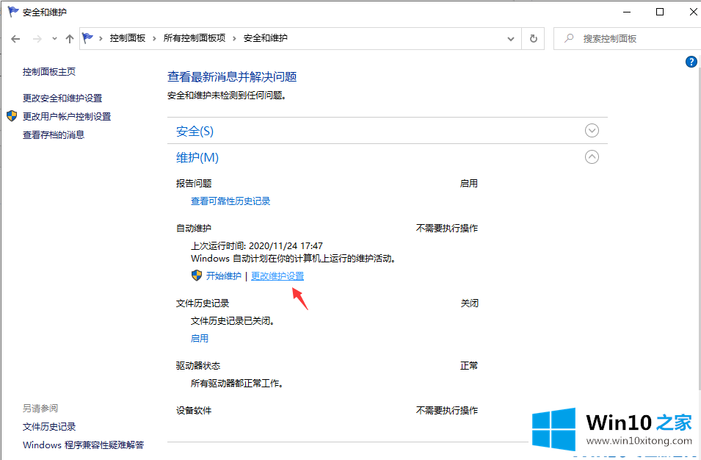Click the 自动维护 label

click(194, 229)
